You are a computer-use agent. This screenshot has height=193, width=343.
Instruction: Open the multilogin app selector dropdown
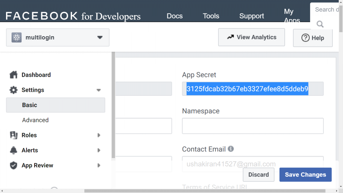tap(58, 38)
